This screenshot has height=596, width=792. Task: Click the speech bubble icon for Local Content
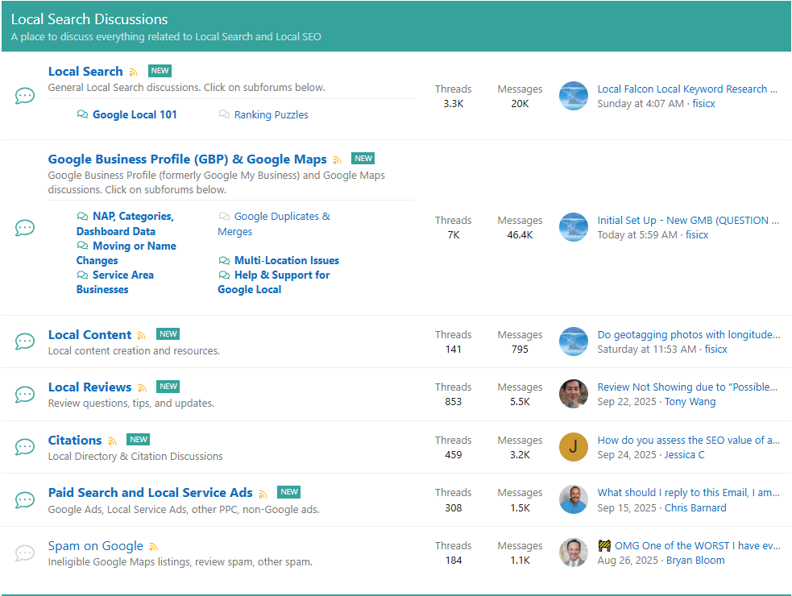coord(25,341)
